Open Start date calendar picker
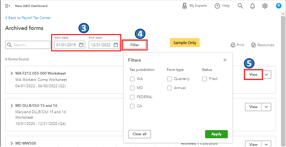Image resolution: width=286 pixels, height=147 pixels. coord(81,45)
